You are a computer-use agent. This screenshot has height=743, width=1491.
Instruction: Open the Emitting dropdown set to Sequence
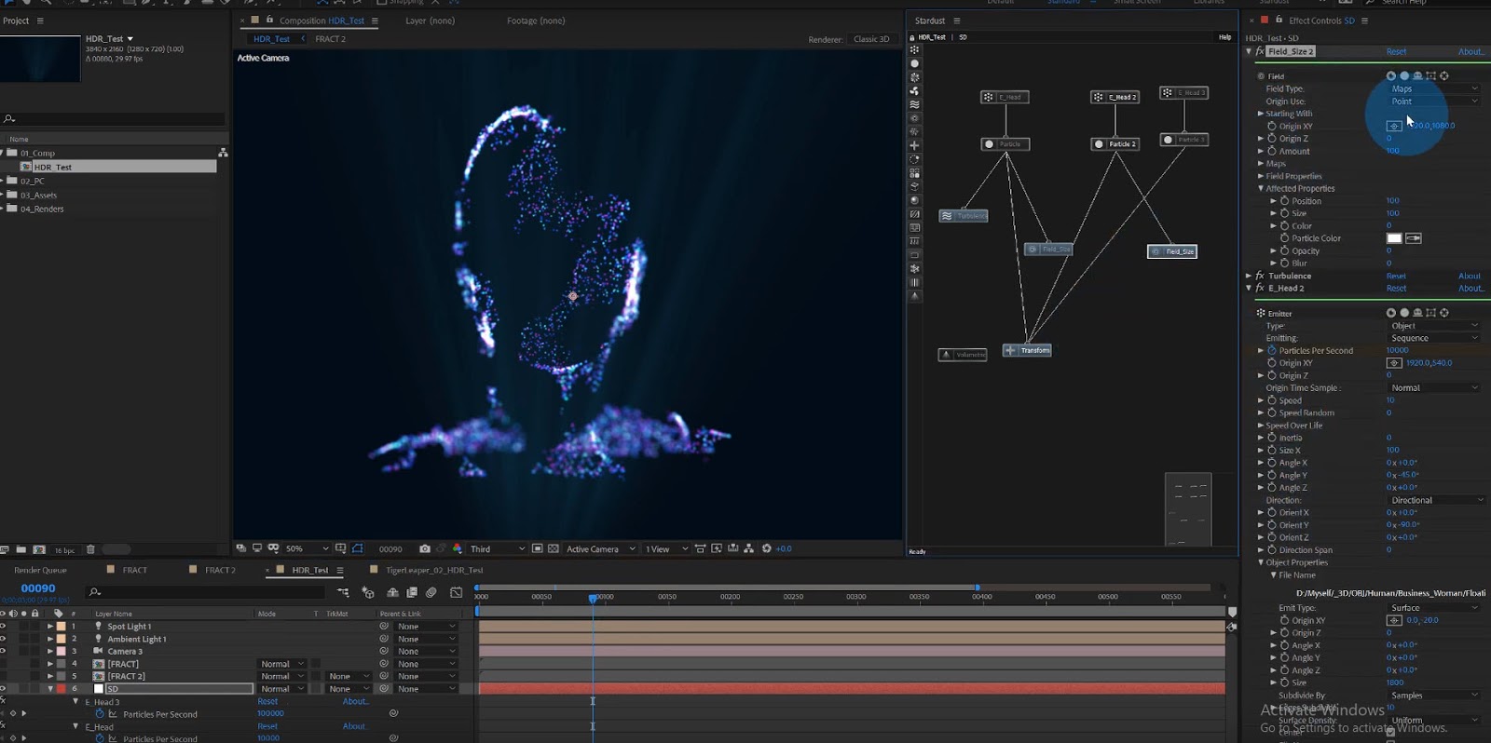click(x=1434, y=338)
